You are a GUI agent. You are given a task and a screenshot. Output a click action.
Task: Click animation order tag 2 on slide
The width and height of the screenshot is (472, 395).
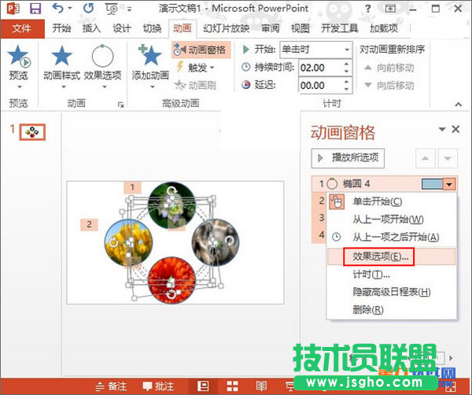pyautogui.click(x=89, y=224)
